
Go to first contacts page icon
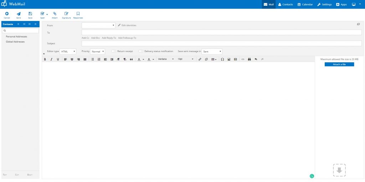point(19,24)
